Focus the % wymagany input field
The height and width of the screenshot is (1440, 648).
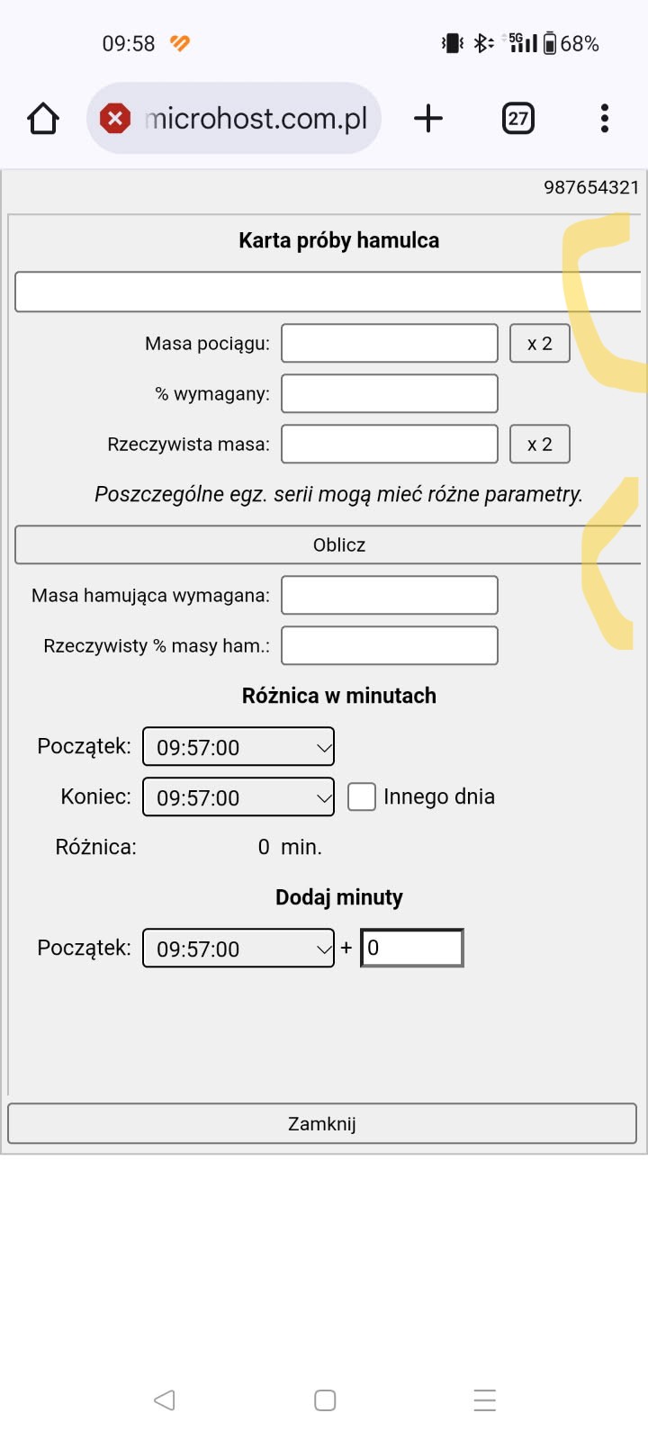(x=390, y=393)
